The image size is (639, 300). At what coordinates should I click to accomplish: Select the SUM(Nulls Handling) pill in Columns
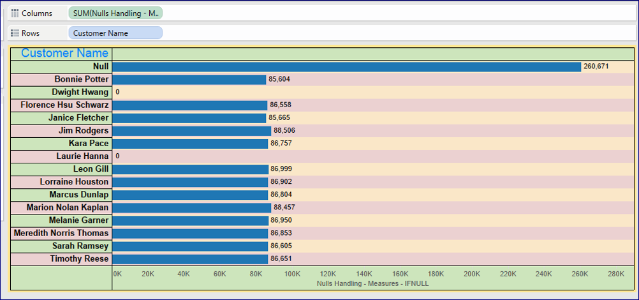(115, 13)
